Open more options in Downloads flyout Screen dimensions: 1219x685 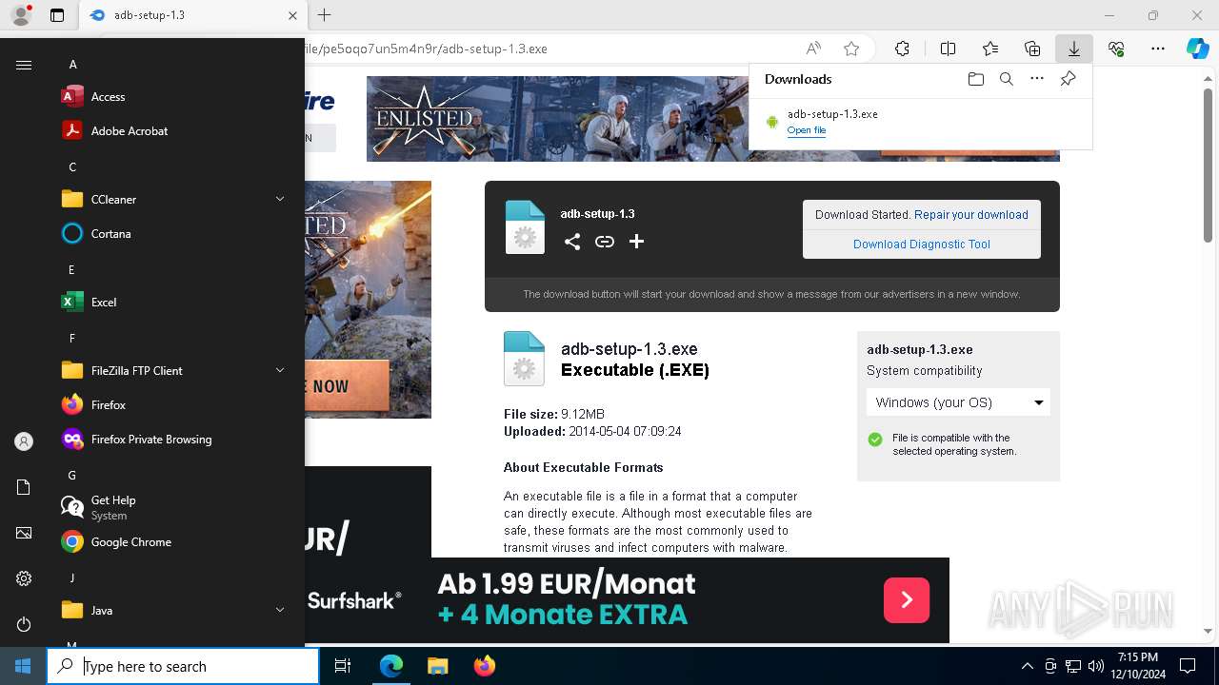(x=1037, y=79)
